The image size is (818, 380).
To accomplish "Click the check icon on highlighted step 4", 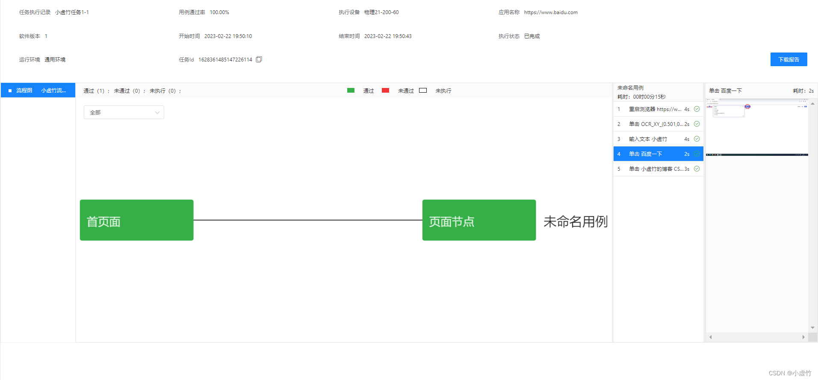I will click(x=697, y=154).
